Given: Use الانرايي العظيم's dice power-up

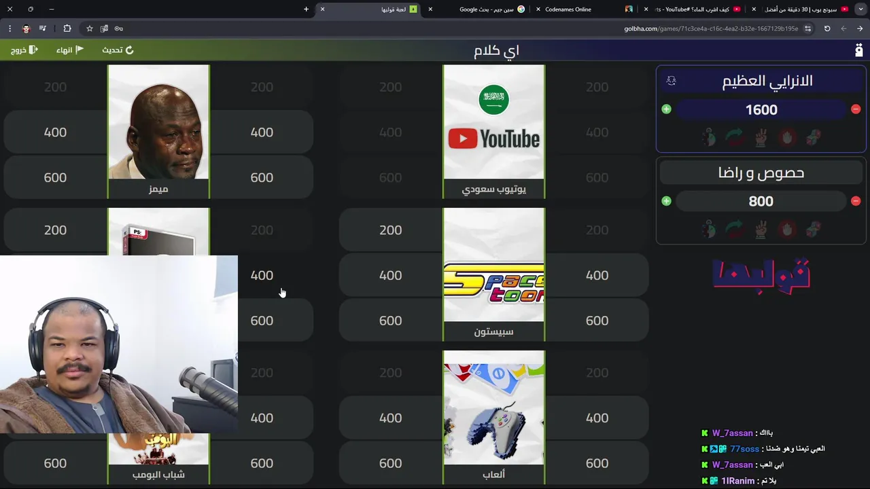Looking at the screenshot, I should coord(814,137).
